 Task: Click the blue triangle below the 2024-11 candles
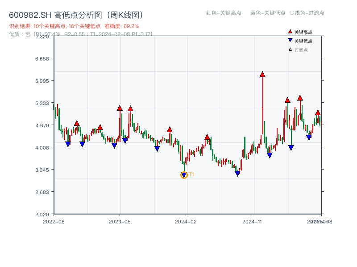click(x=270, y=155)
